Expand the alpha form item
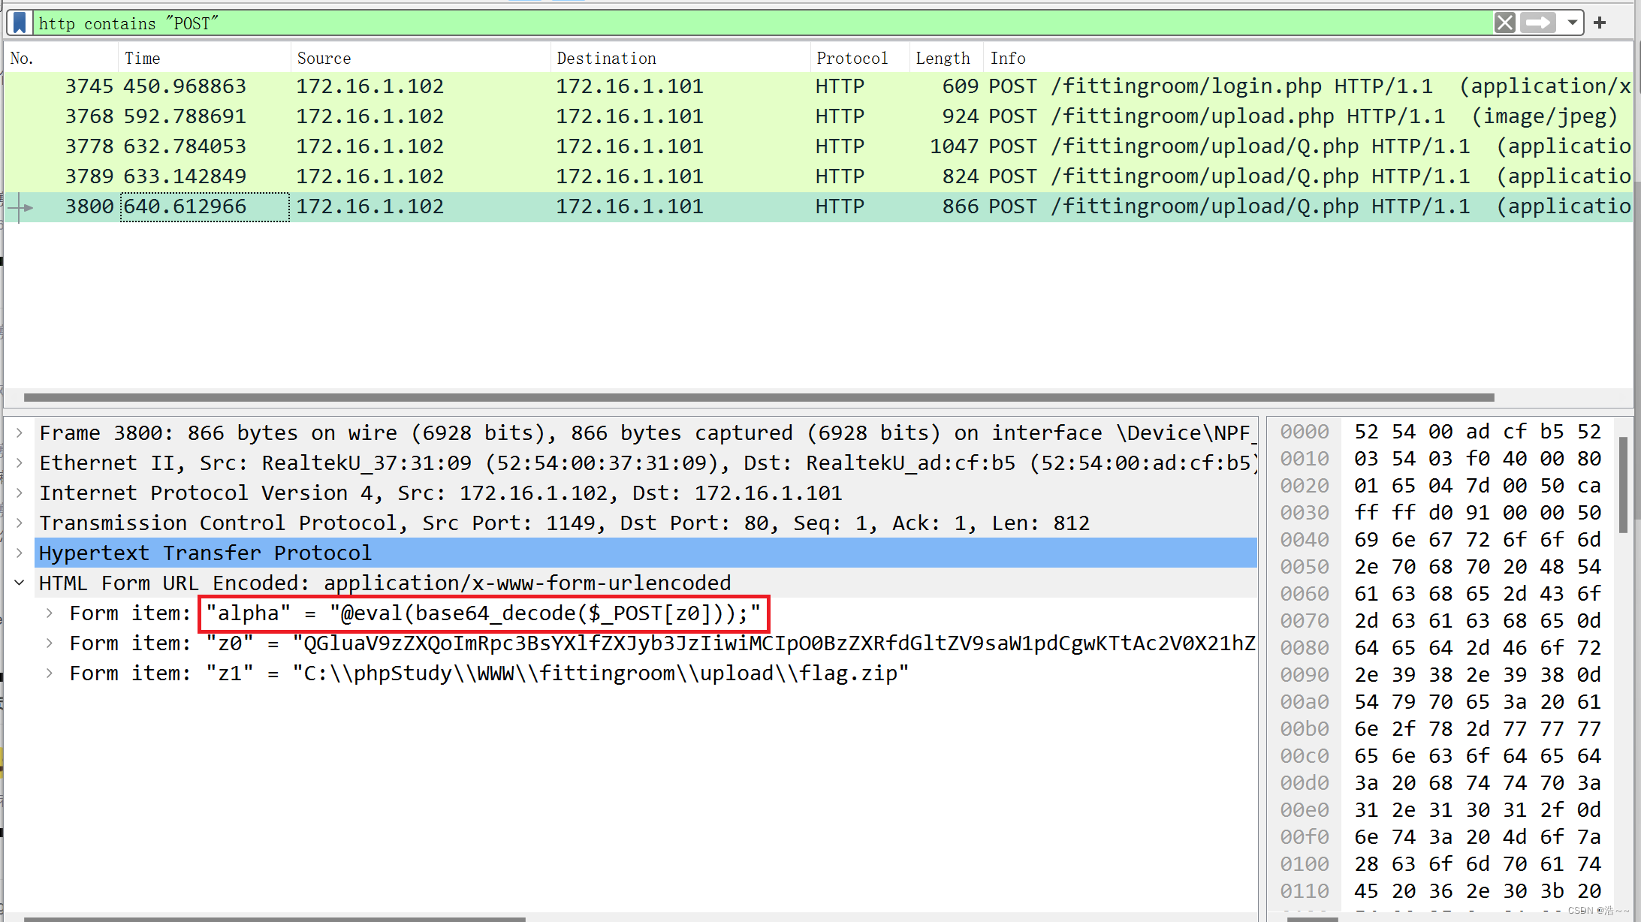Viewport: 1641px width, 922px height. click(x=50, y=613)
